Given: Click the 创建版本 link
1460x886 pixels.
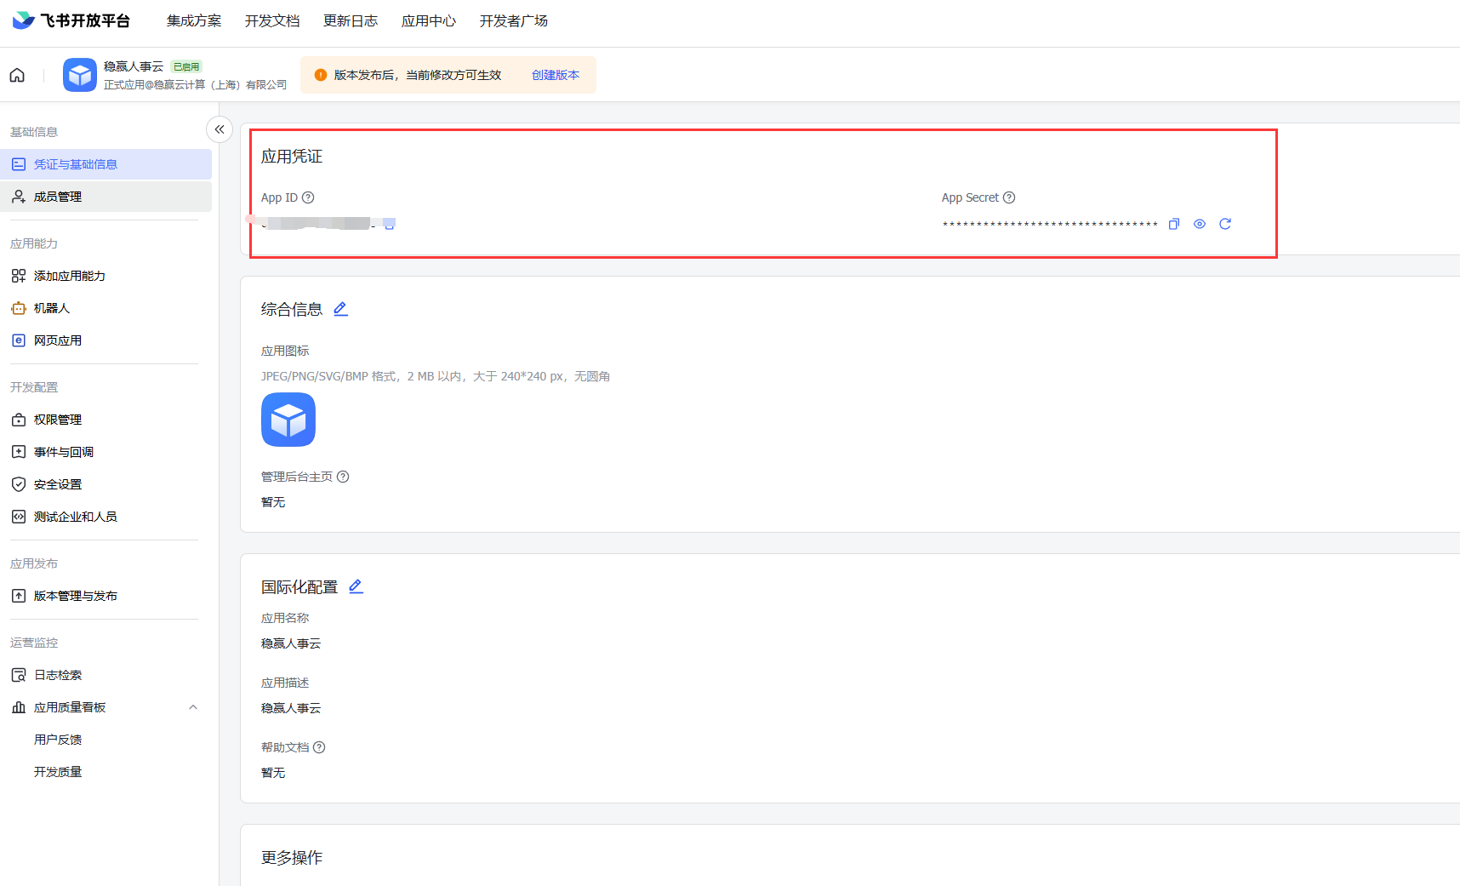Looking at the screenshot, I should tap(556, 75).
